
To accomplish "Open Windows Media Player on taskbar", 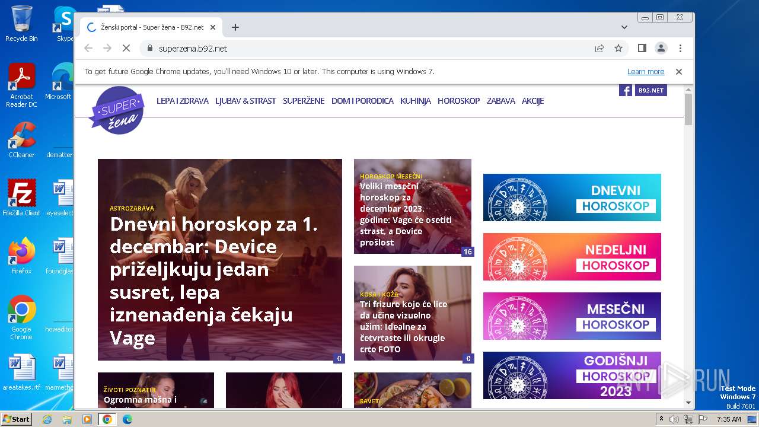I will click(x=87, y=419).
